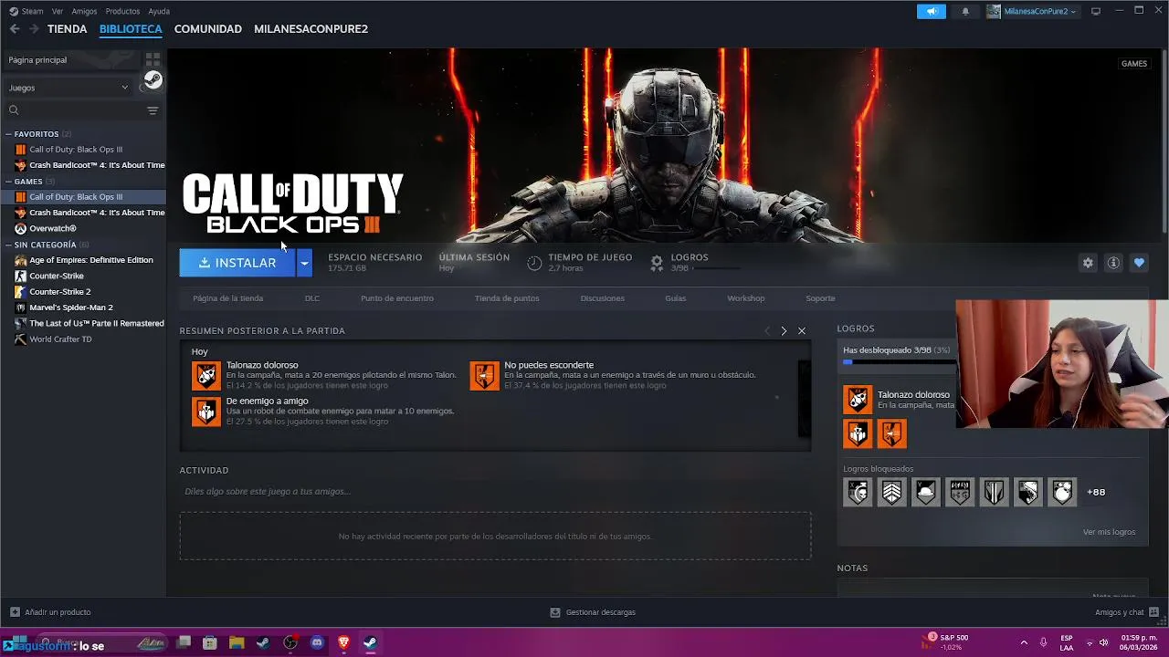Open the DLC tab
The width and height of the screenshot is (1169, 657).
pyautogui.click(x=312, y=298)
